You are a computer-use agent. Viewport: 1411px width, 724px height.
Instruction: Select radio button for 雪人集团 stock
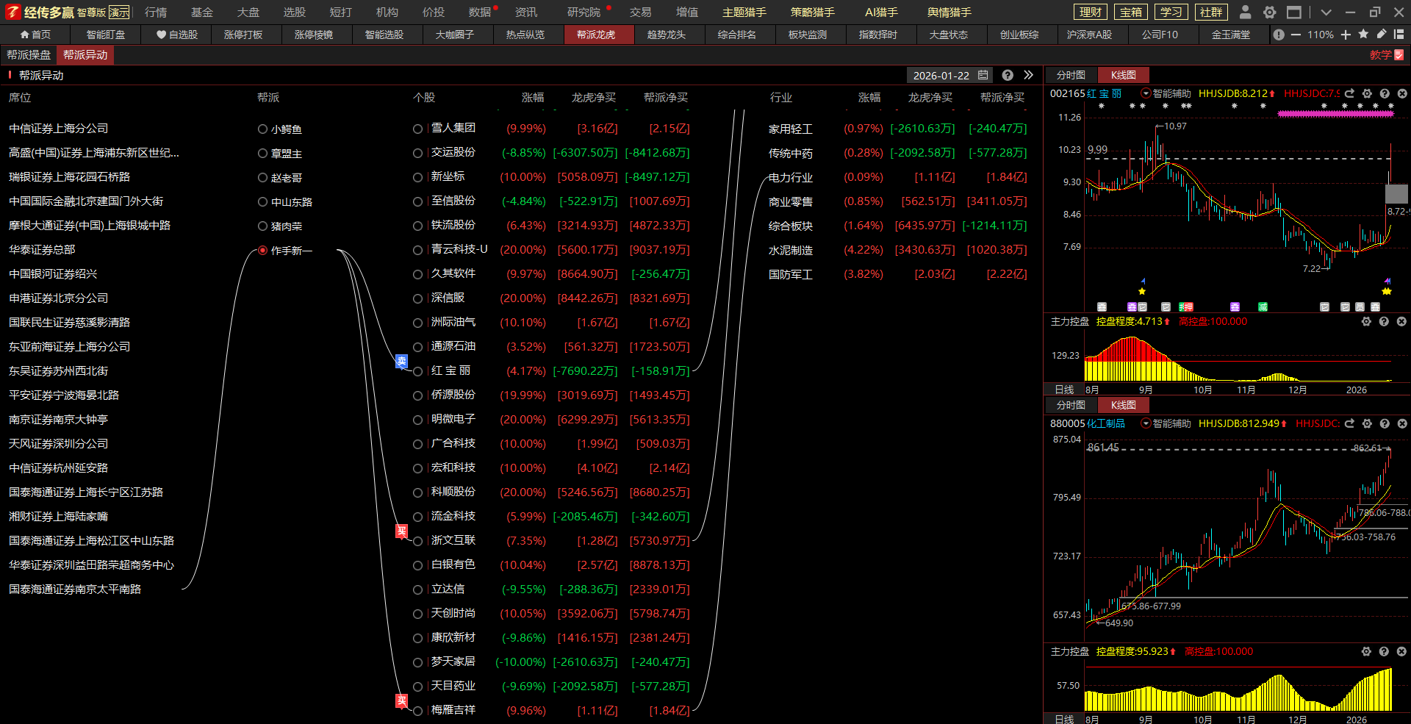click(x=417, y=129)
